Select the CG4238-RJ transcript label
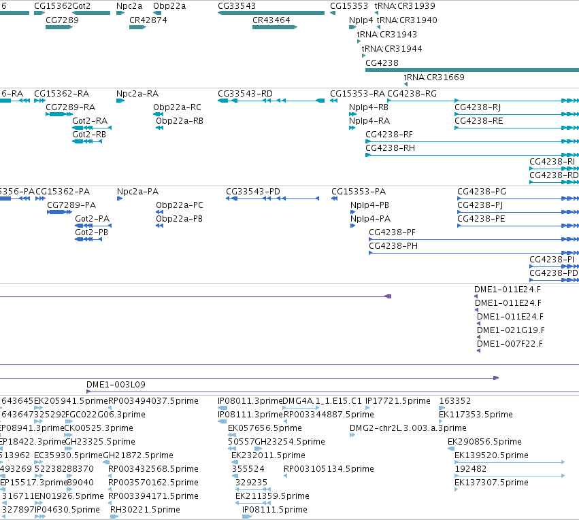 click(478, 107)
